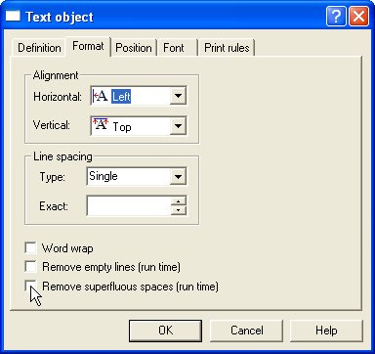The height and width of the screenshot is (354, 375).
Task: Open the Position tab
Action: point(134,48)
